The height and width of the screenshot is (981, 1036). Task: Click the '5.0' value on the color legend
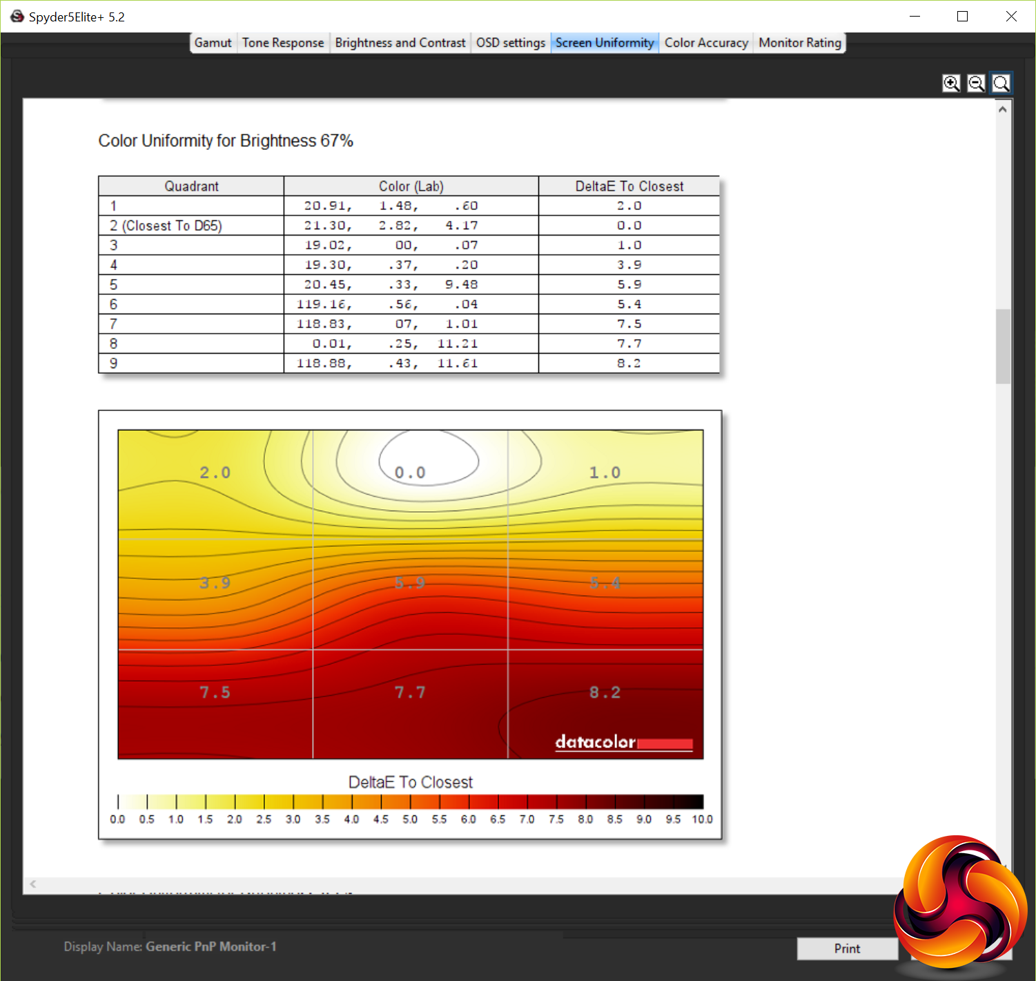(410, 819)
